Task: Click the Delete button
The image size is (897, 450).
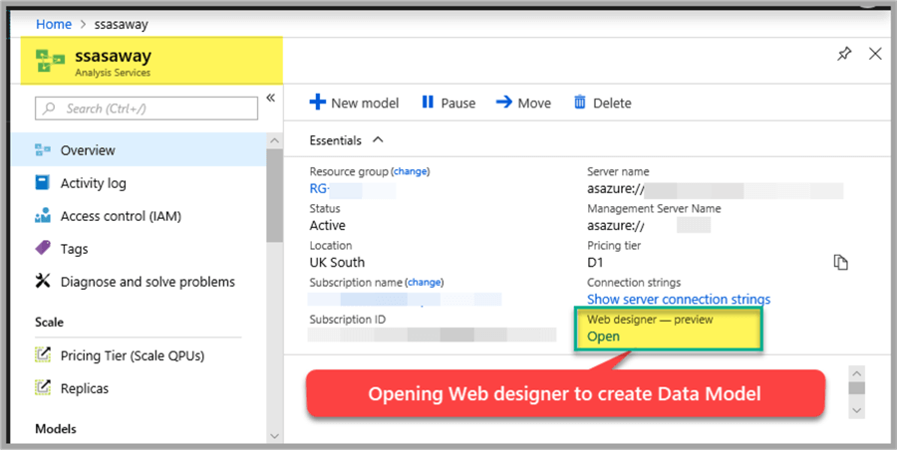Action: [x=602, y=103]
